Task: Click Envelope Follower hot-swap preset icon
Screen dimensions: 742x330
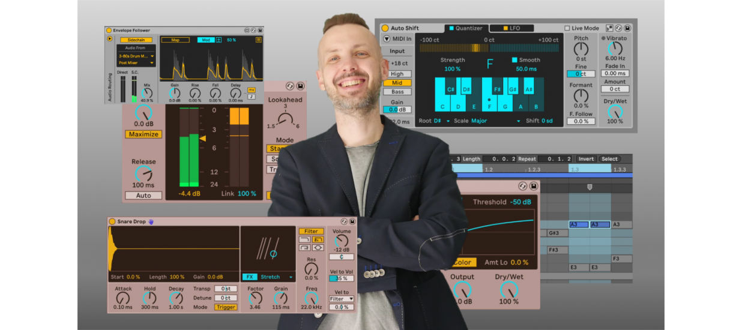Action: pyautogui.click(x=253, y=30)
